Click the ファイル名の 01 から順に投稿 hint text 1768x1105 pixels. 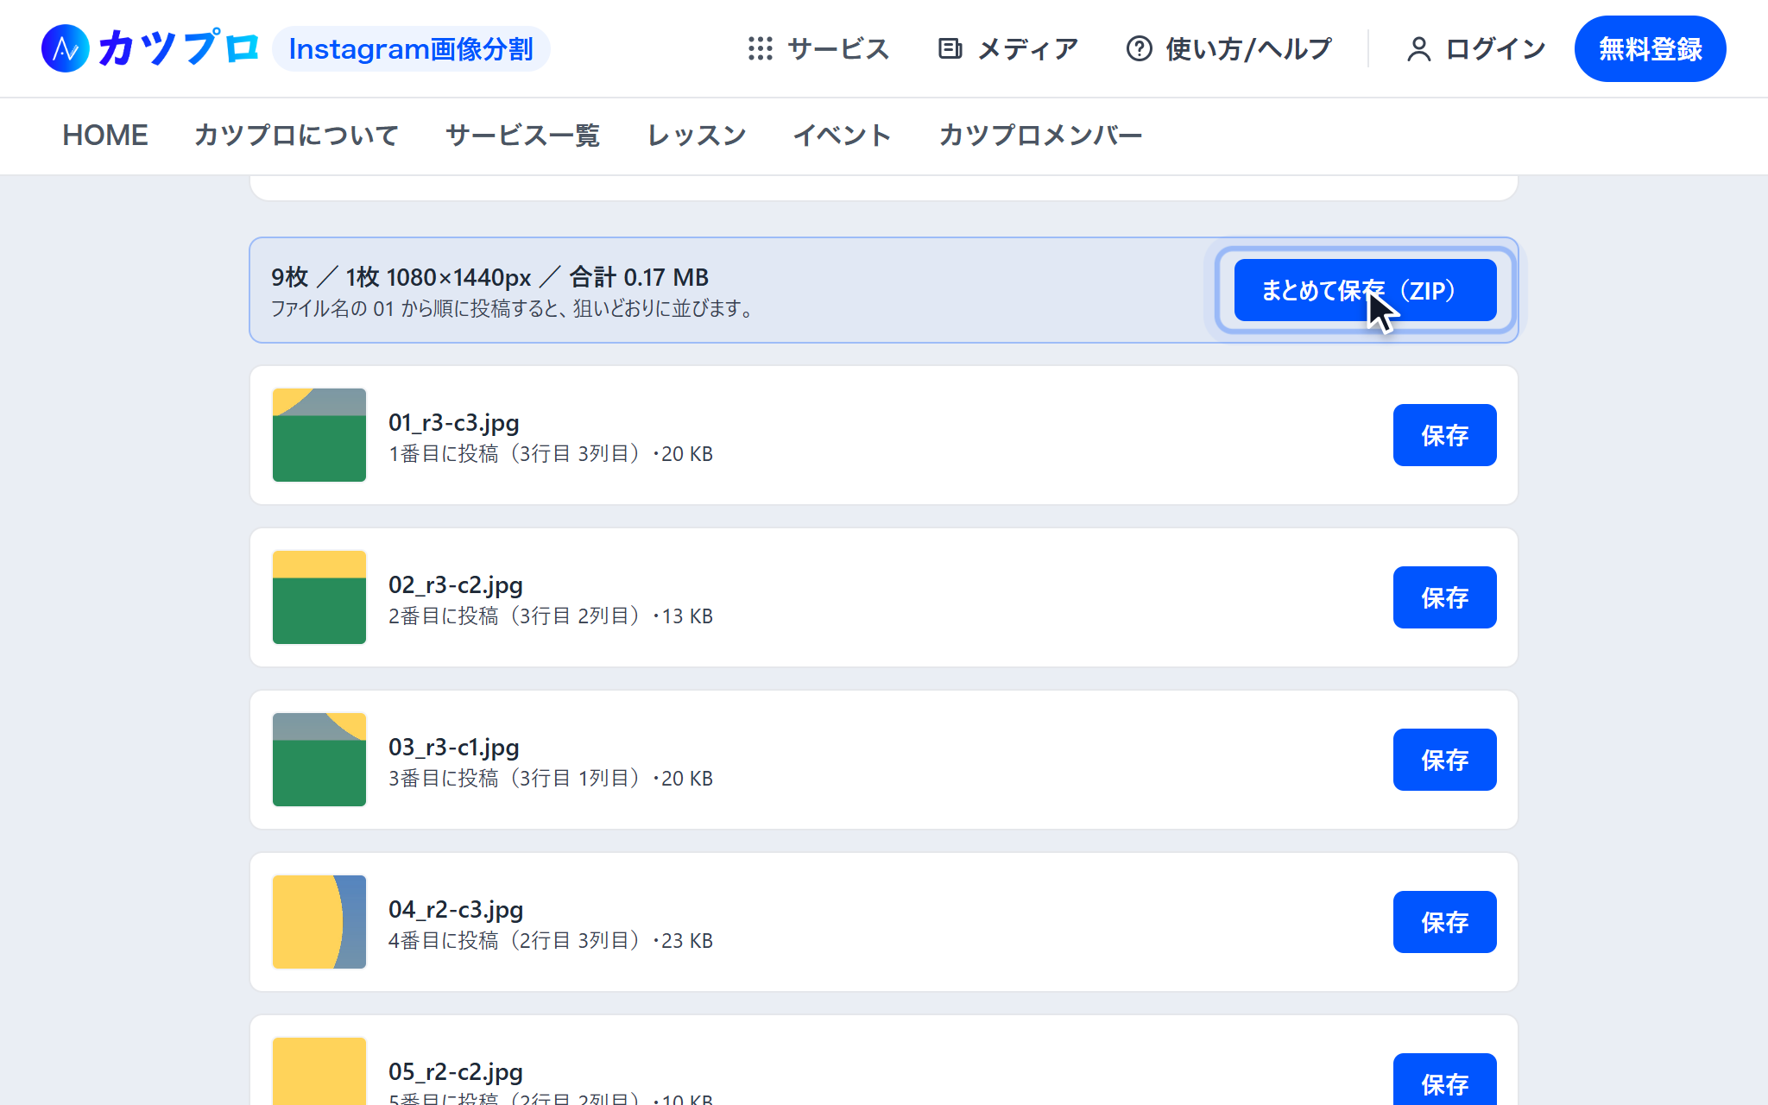(515, 309)
